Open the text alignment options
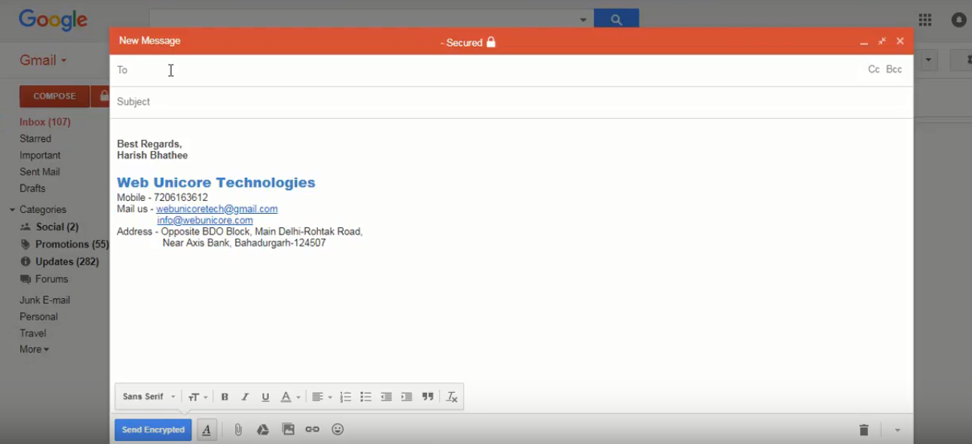 [x=322, y=397]
